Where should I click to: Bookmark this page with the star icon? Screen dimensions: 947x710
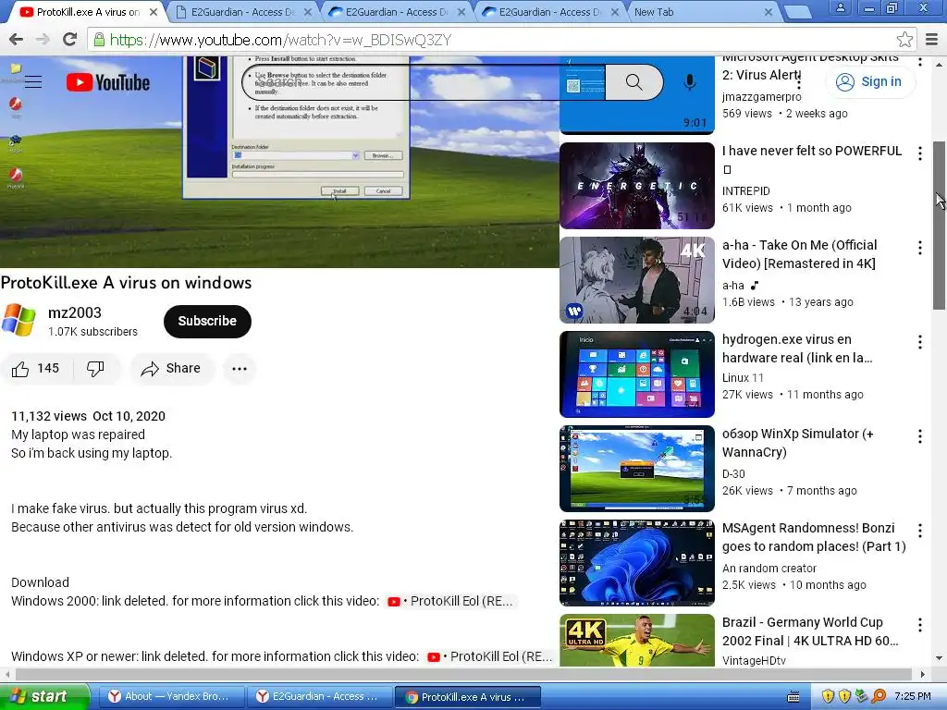(904, 40)
